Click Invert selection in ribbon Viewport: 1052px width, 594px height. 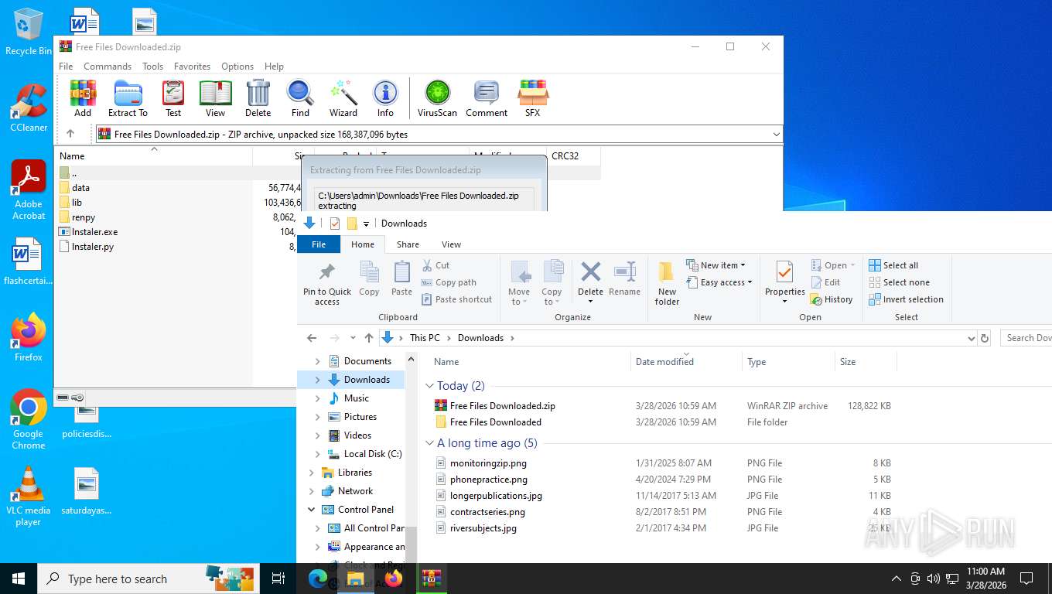tap(906, 299)
